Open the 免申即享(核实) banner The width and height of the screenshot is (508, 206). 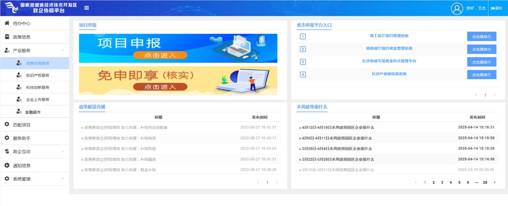178,81
